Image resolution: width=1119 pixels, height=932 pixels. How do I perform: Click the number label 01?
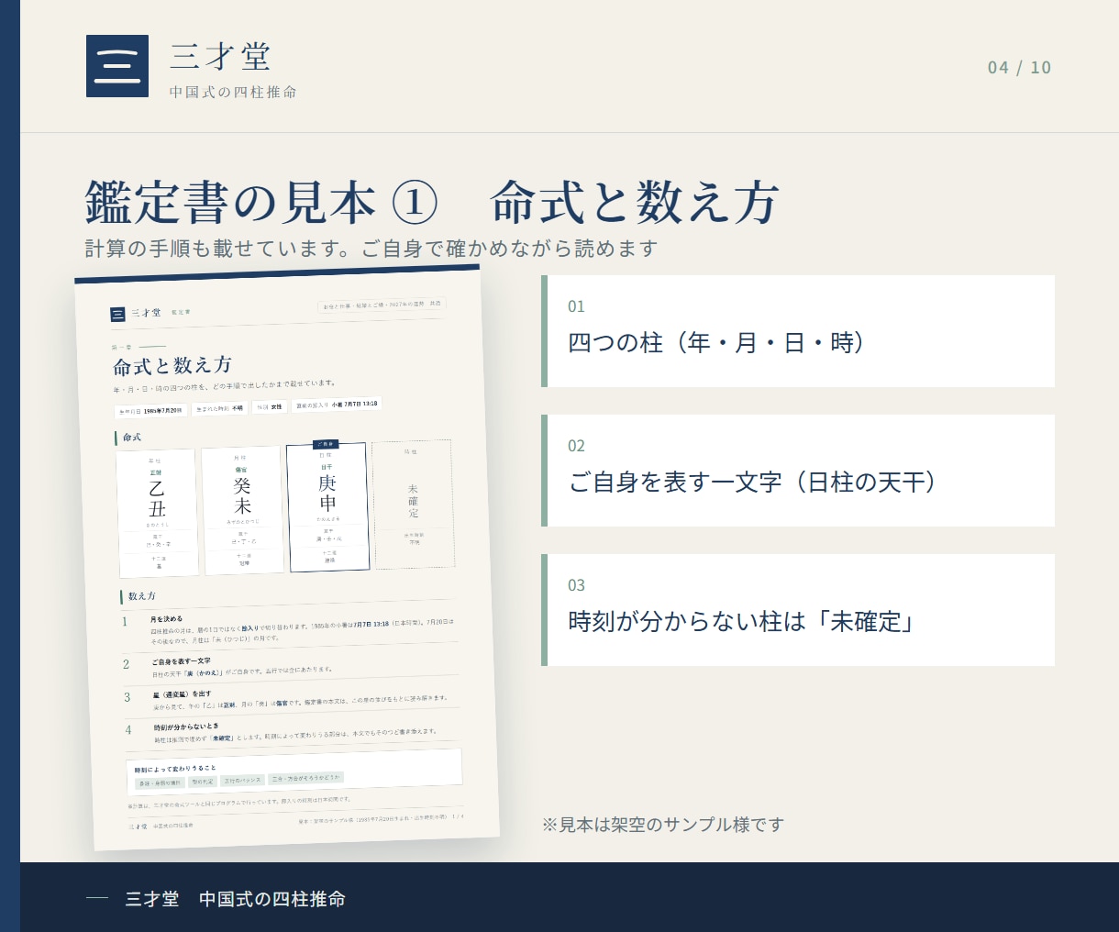(576, 306)
